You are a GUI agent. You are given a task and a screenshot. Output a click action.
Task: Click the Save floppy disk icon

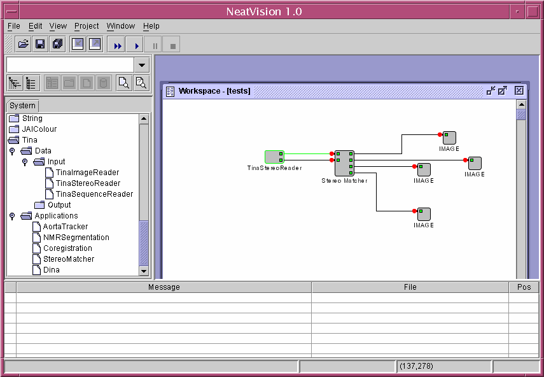[x=40, y=45]
